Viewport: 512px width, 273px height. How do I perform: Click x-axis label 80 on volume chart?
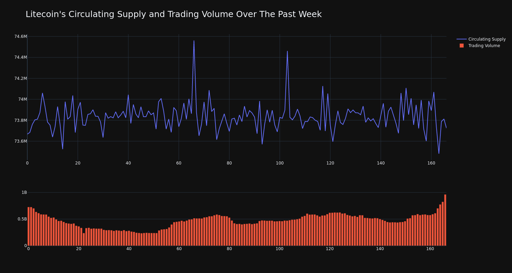pos(229,249)
